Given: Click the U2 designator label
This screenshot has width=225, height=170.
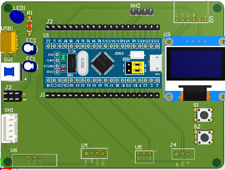Looking at the screenshot, I should point(211,19).
